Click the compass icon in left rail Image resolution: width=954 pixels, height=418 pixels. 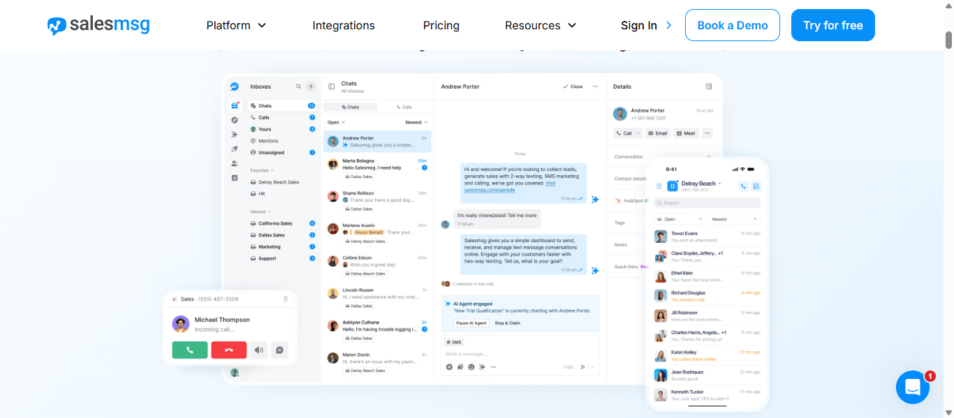pos(235,120)
